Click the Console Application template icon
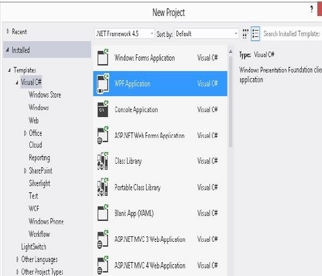Screen dimensions: 322x276 (103, 109)
